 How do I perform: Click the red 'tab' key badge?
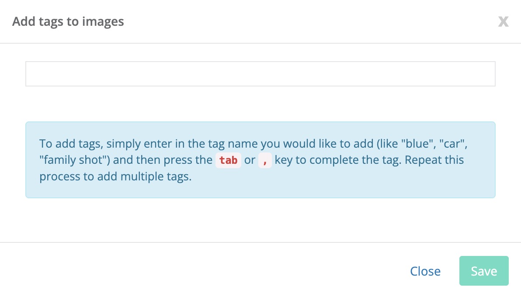coord(228,160)
